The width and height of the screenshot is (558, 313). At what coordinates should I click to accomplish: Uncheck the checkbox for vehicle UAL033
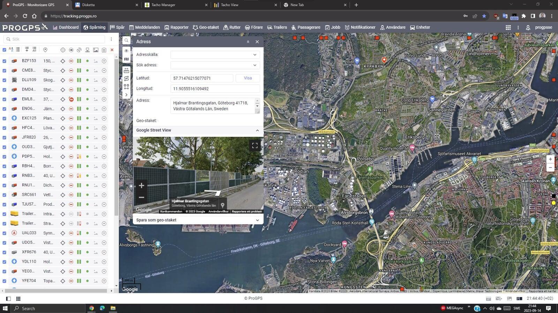pyautogui.click(x=4, y=233)
